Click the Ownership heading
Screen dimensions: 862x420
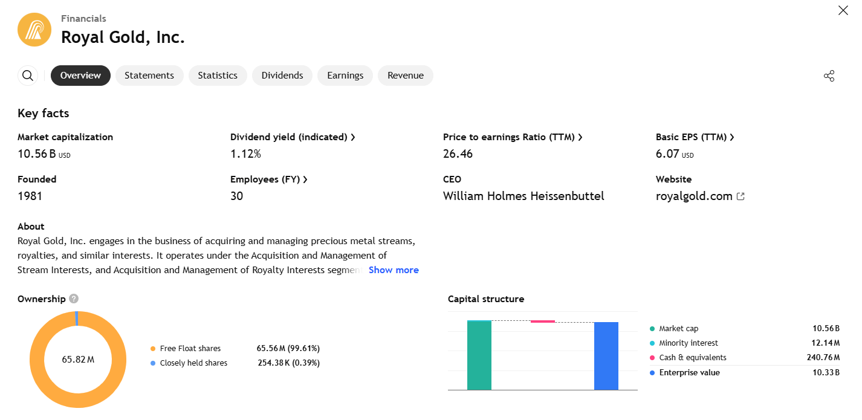click(42, 299)
